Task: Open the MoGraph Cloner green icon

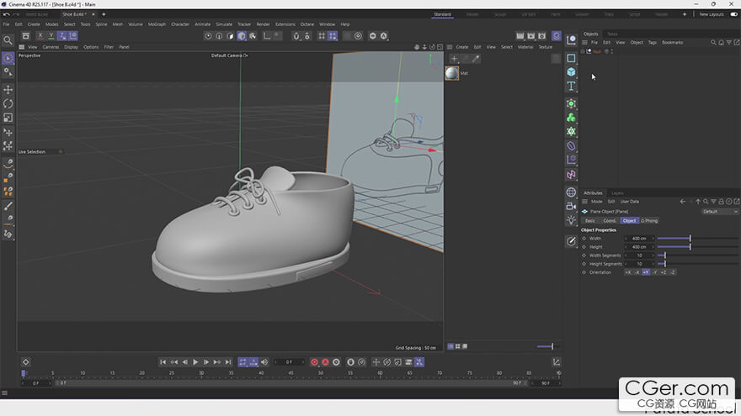Action: coord(572,118)
